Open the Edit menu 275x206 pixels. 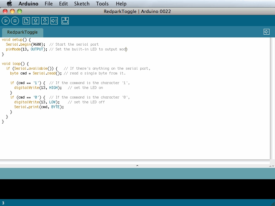click(63, 4)
